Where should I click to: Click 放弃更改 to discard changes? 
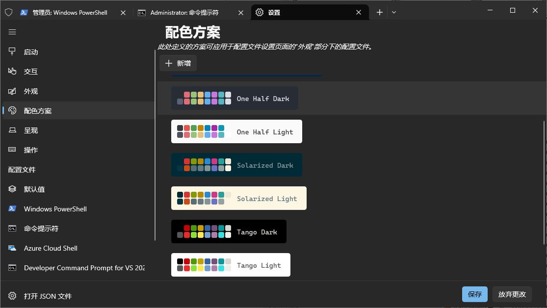pos(512,294)
